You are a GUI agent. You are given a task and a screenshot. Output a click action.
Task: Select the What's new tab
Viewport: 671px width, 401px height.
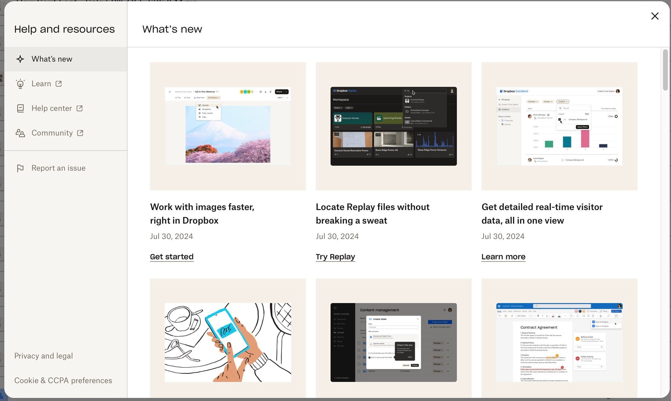coord(52,59)
